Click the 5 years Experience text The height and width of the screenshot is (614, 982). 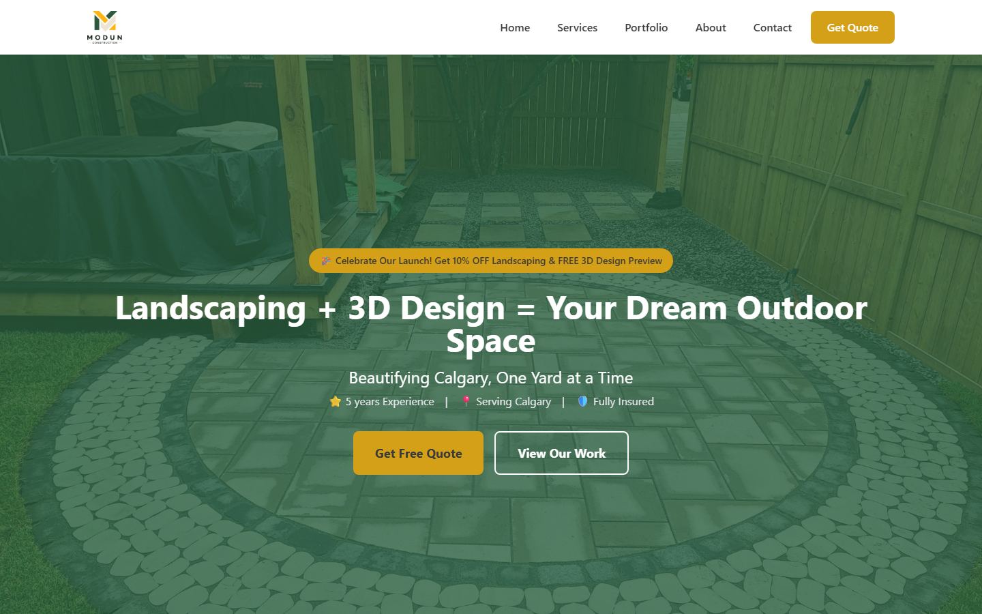pyautogui.click(x=389, y=402)
